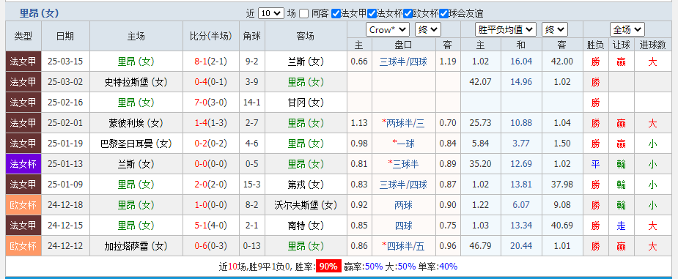Open 兰斯 (女) away team on 25-03-15
This screenshot has width=678, height=279.
(x=306, y=62)
